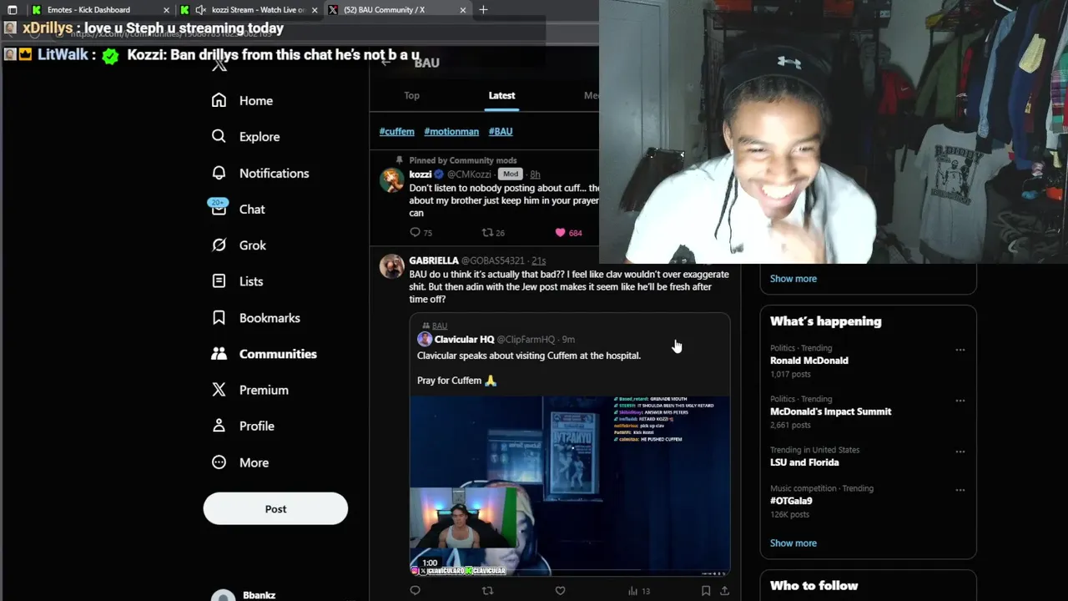The height and width of the screenshot is (601, 1068).
Task: Switch to the Top community tab
Action: pyautogui.click(x=411, y=95)
